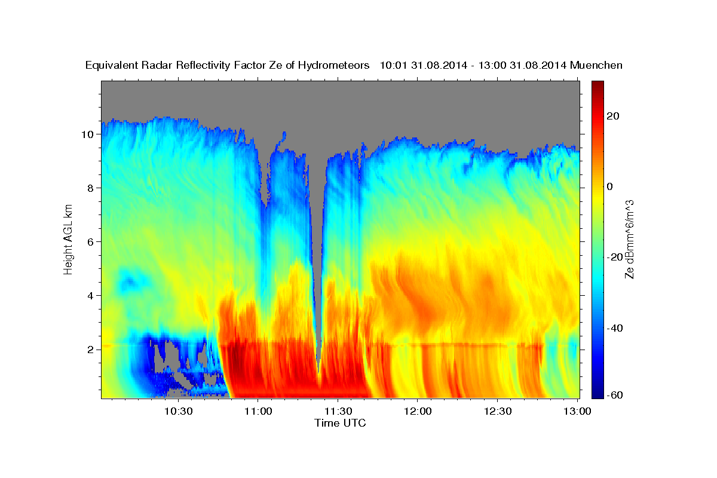Viewport: 717px width, 478px height.
Task: Click the 11:30 time tick label
Action: tap(338, 411)
